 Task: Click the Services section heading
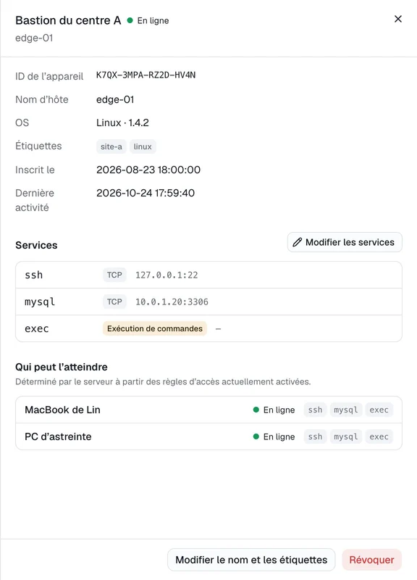coord(36,245)
